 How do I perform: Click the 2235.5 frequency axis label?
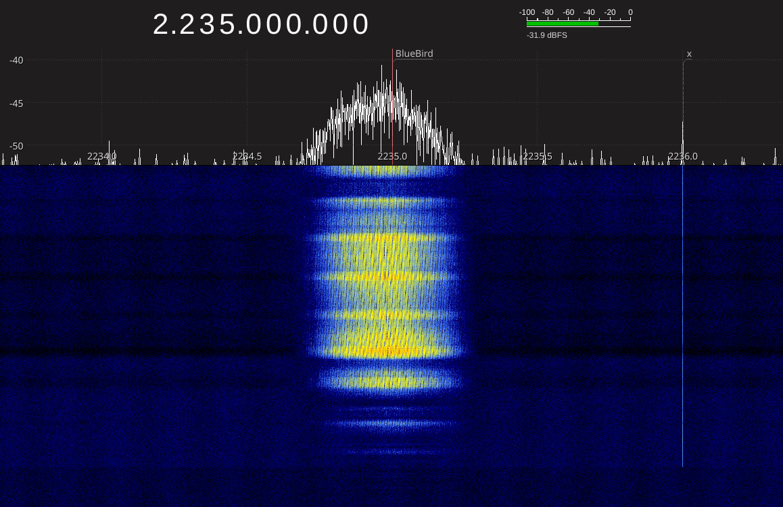(538, 156)
